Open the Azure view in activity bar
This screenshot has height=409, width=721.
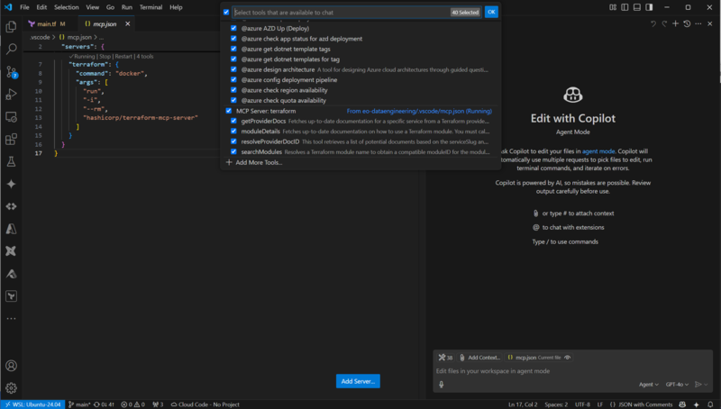click(x=11, y=229)
